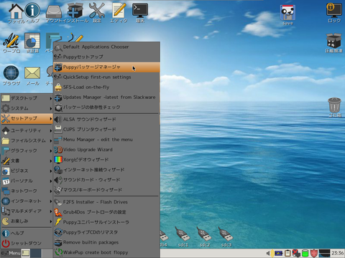The image size is (345, 258).
Task: Expand the グラフィック submenu
Action: 27,150
